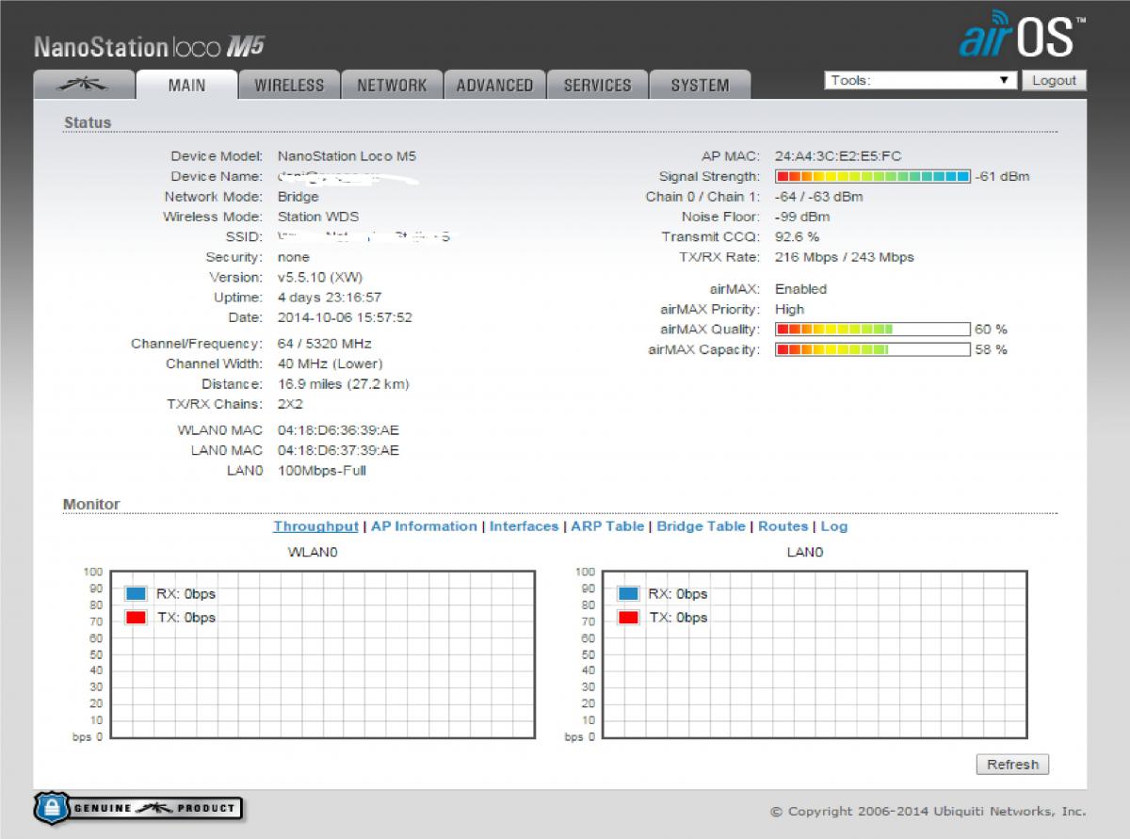Viewport: 1130px width, 839px height.
Task: Open the AP Information link
Action: pos(424,526)
